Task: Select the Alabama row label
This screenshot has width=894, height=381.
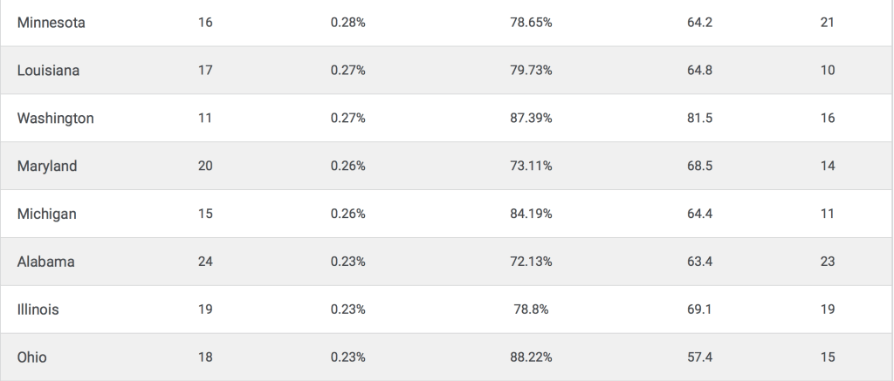Action: [x=46, y=262]
